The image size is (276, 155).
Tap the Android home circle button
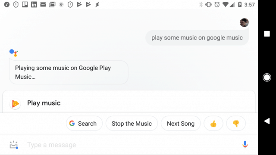click(267, 77)
